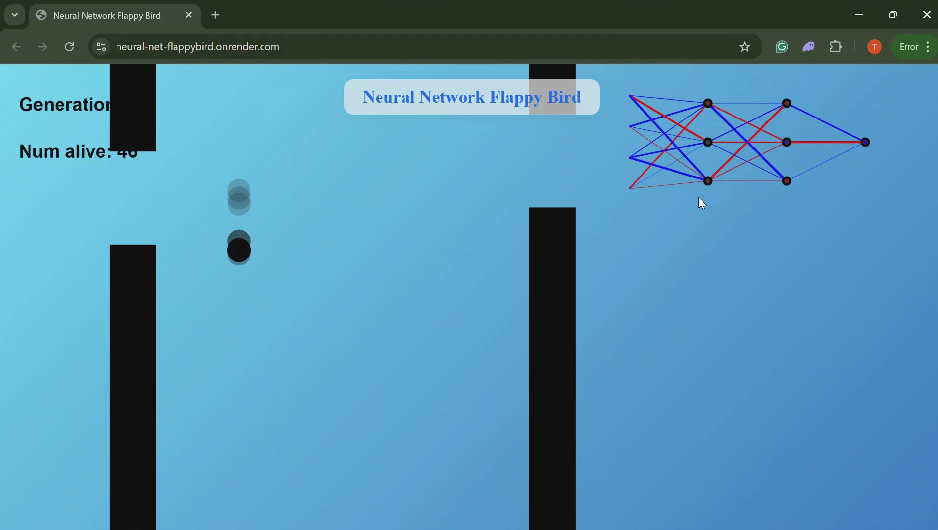Open site permission controls in the address bar
This screenshot has width=938, height=530.
click(101, 47)
